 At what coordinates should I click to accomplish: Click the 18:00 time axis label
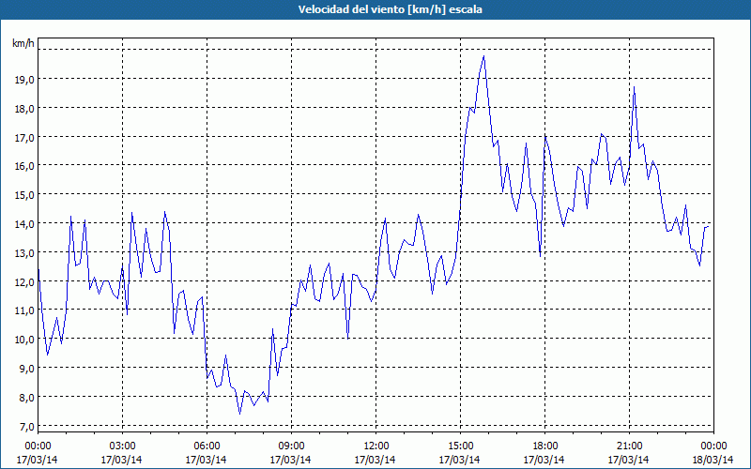click(544, 446)
